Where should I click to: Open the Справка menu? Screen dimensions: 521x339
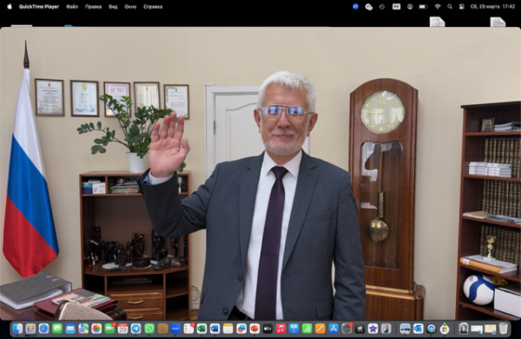click(x=153, y=7)
